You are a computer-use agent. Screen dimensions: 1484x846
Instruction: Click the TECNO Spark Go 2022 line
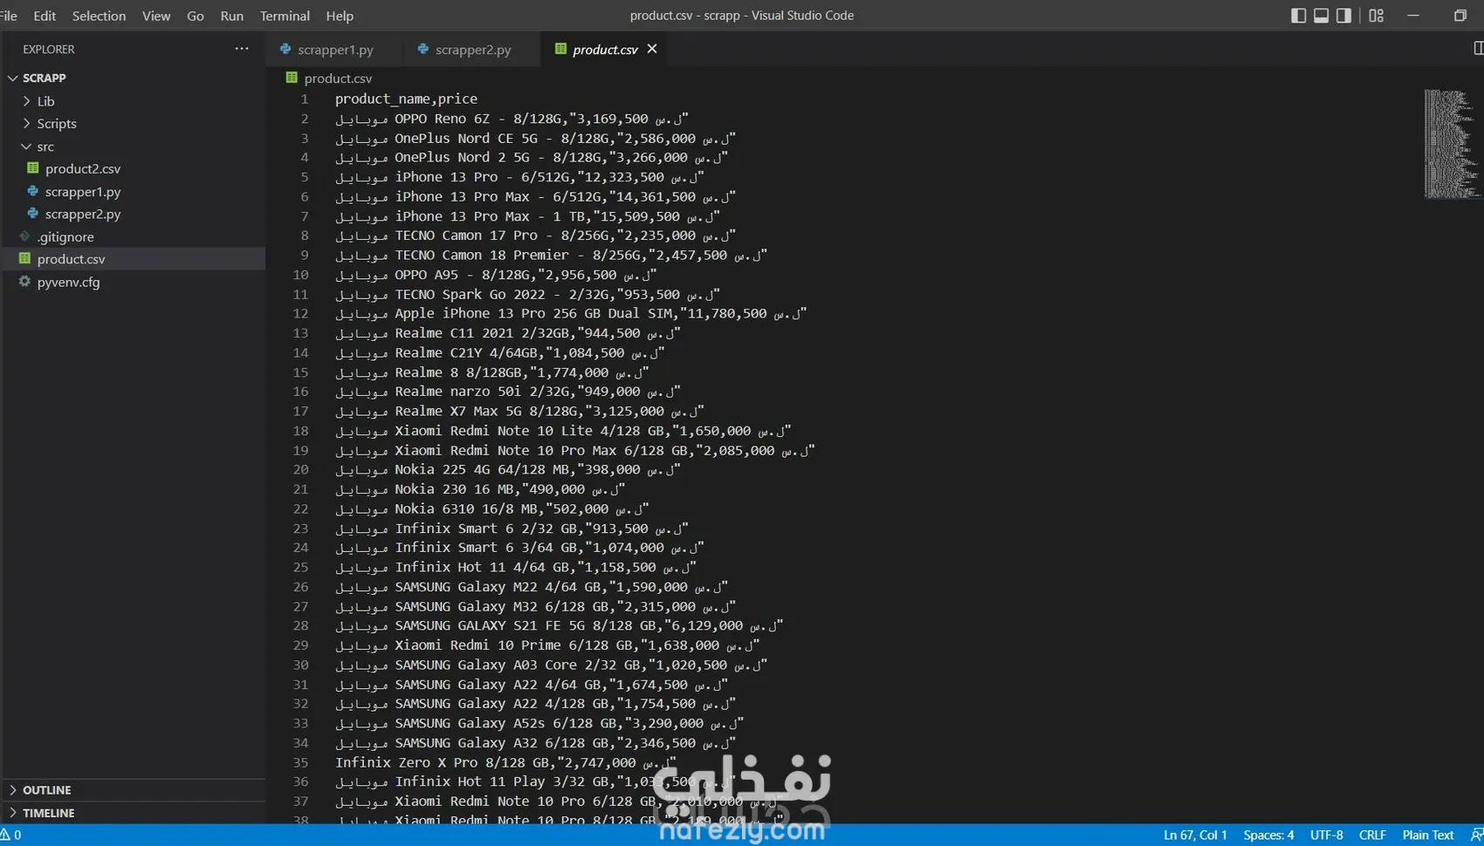[527, 295]
